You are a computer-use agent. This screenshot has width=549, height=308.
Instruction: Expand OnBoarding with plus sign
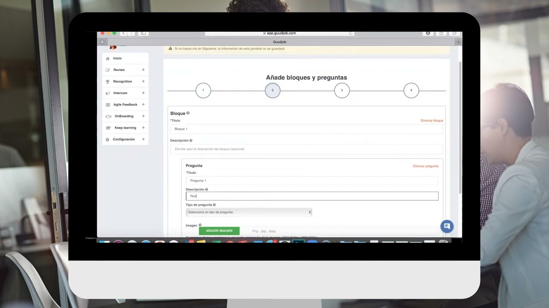(143, 116)
